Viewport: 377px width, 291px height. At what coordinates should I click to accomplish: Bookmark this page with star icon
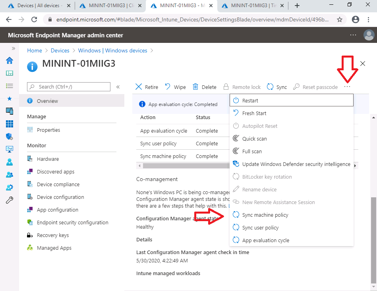click(340, 19)
